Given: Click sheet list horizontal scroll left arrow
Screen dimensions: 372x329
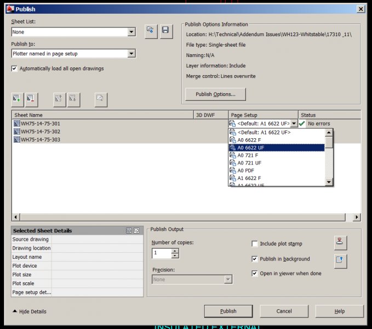Looking at the screenshot, I should coord(16,217).
